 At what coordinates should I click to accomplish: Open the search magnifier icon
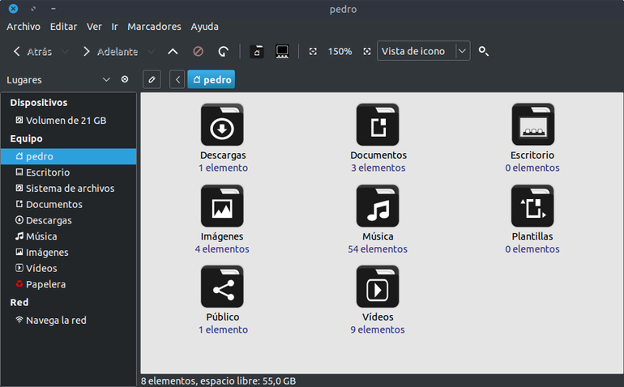(484, 51)
